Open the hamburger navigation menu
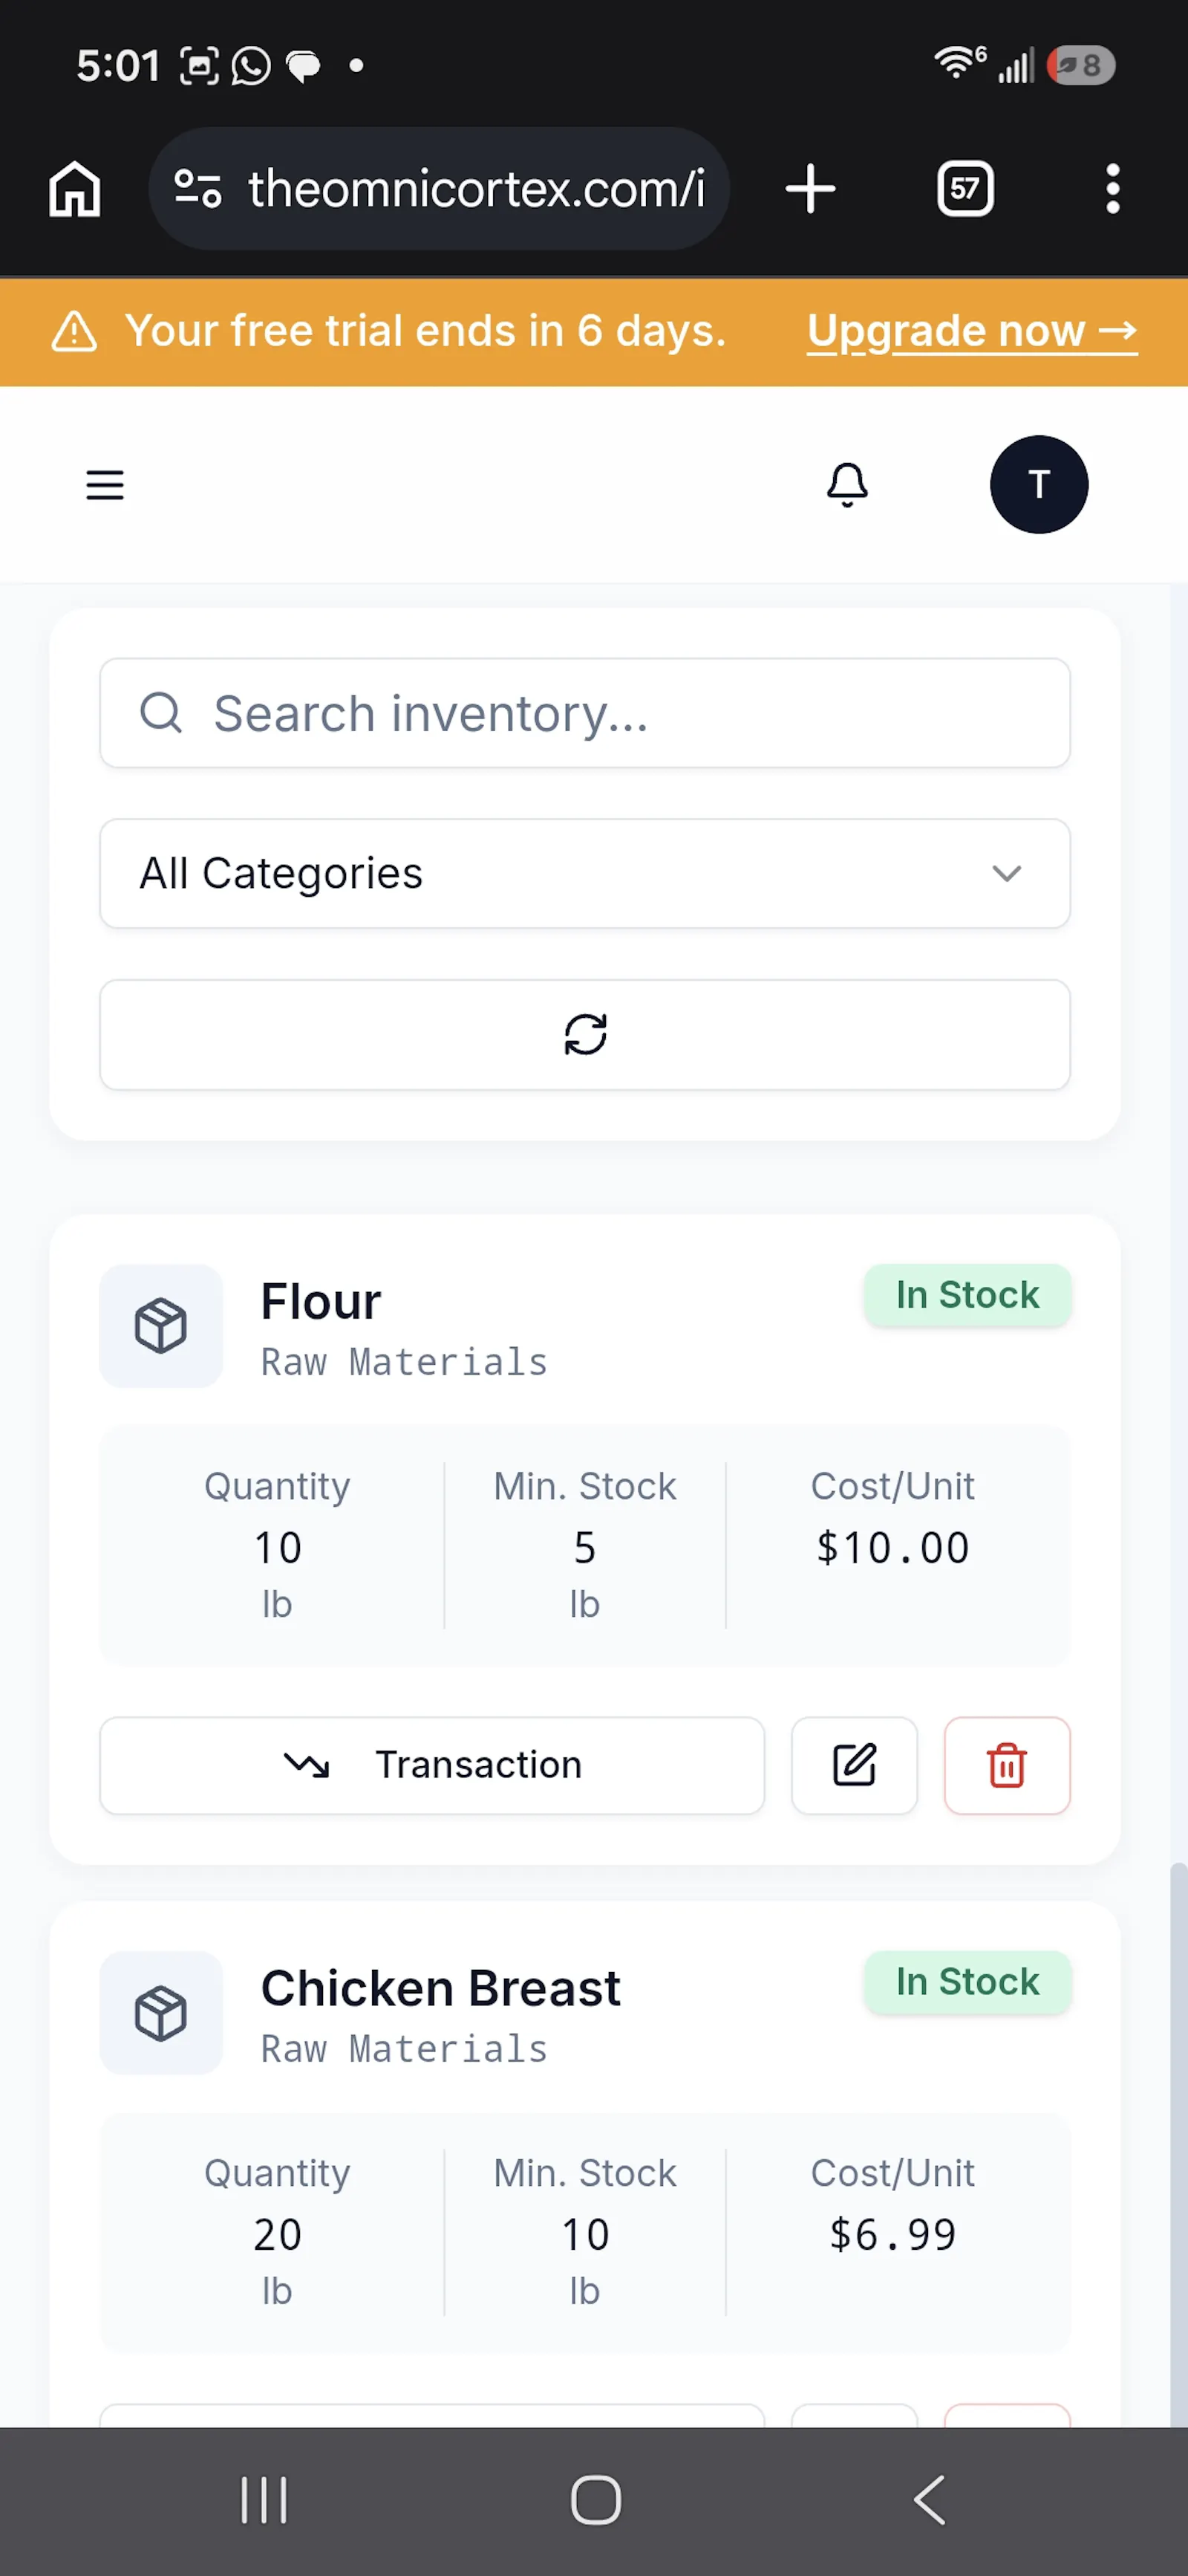 [x=105, y=485]
